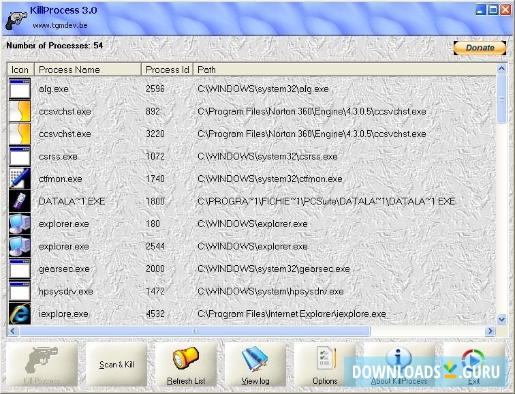Click the Scan & Kill button

(x=116, y=365)
